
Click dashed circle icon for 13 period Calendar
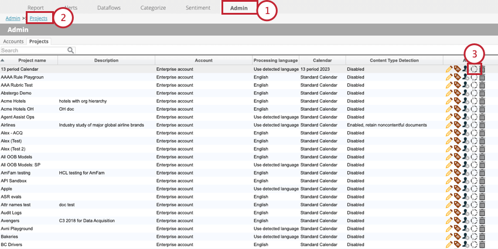(x=474, y=69)
